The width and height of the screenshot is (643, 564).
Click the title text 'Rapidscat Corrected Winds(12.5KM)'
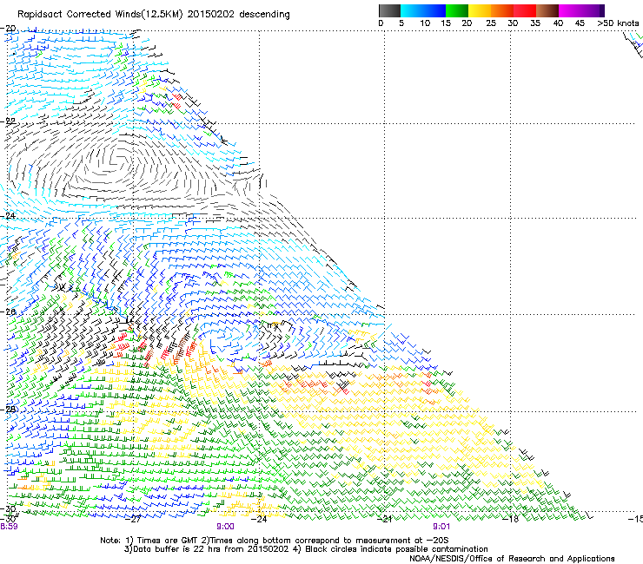point(100,14)
